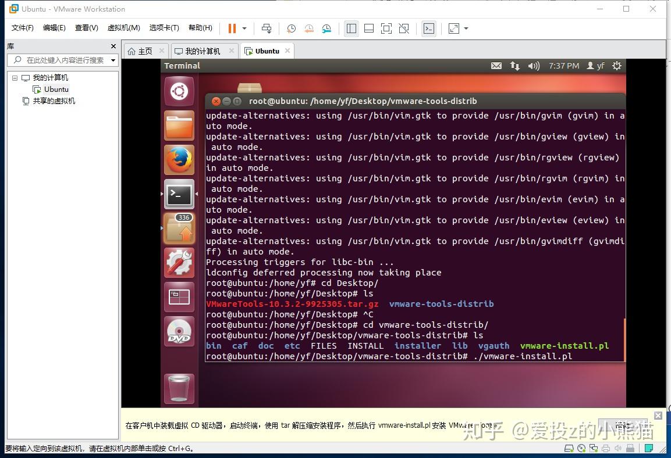Open the snapshot manager

point(326,28)
